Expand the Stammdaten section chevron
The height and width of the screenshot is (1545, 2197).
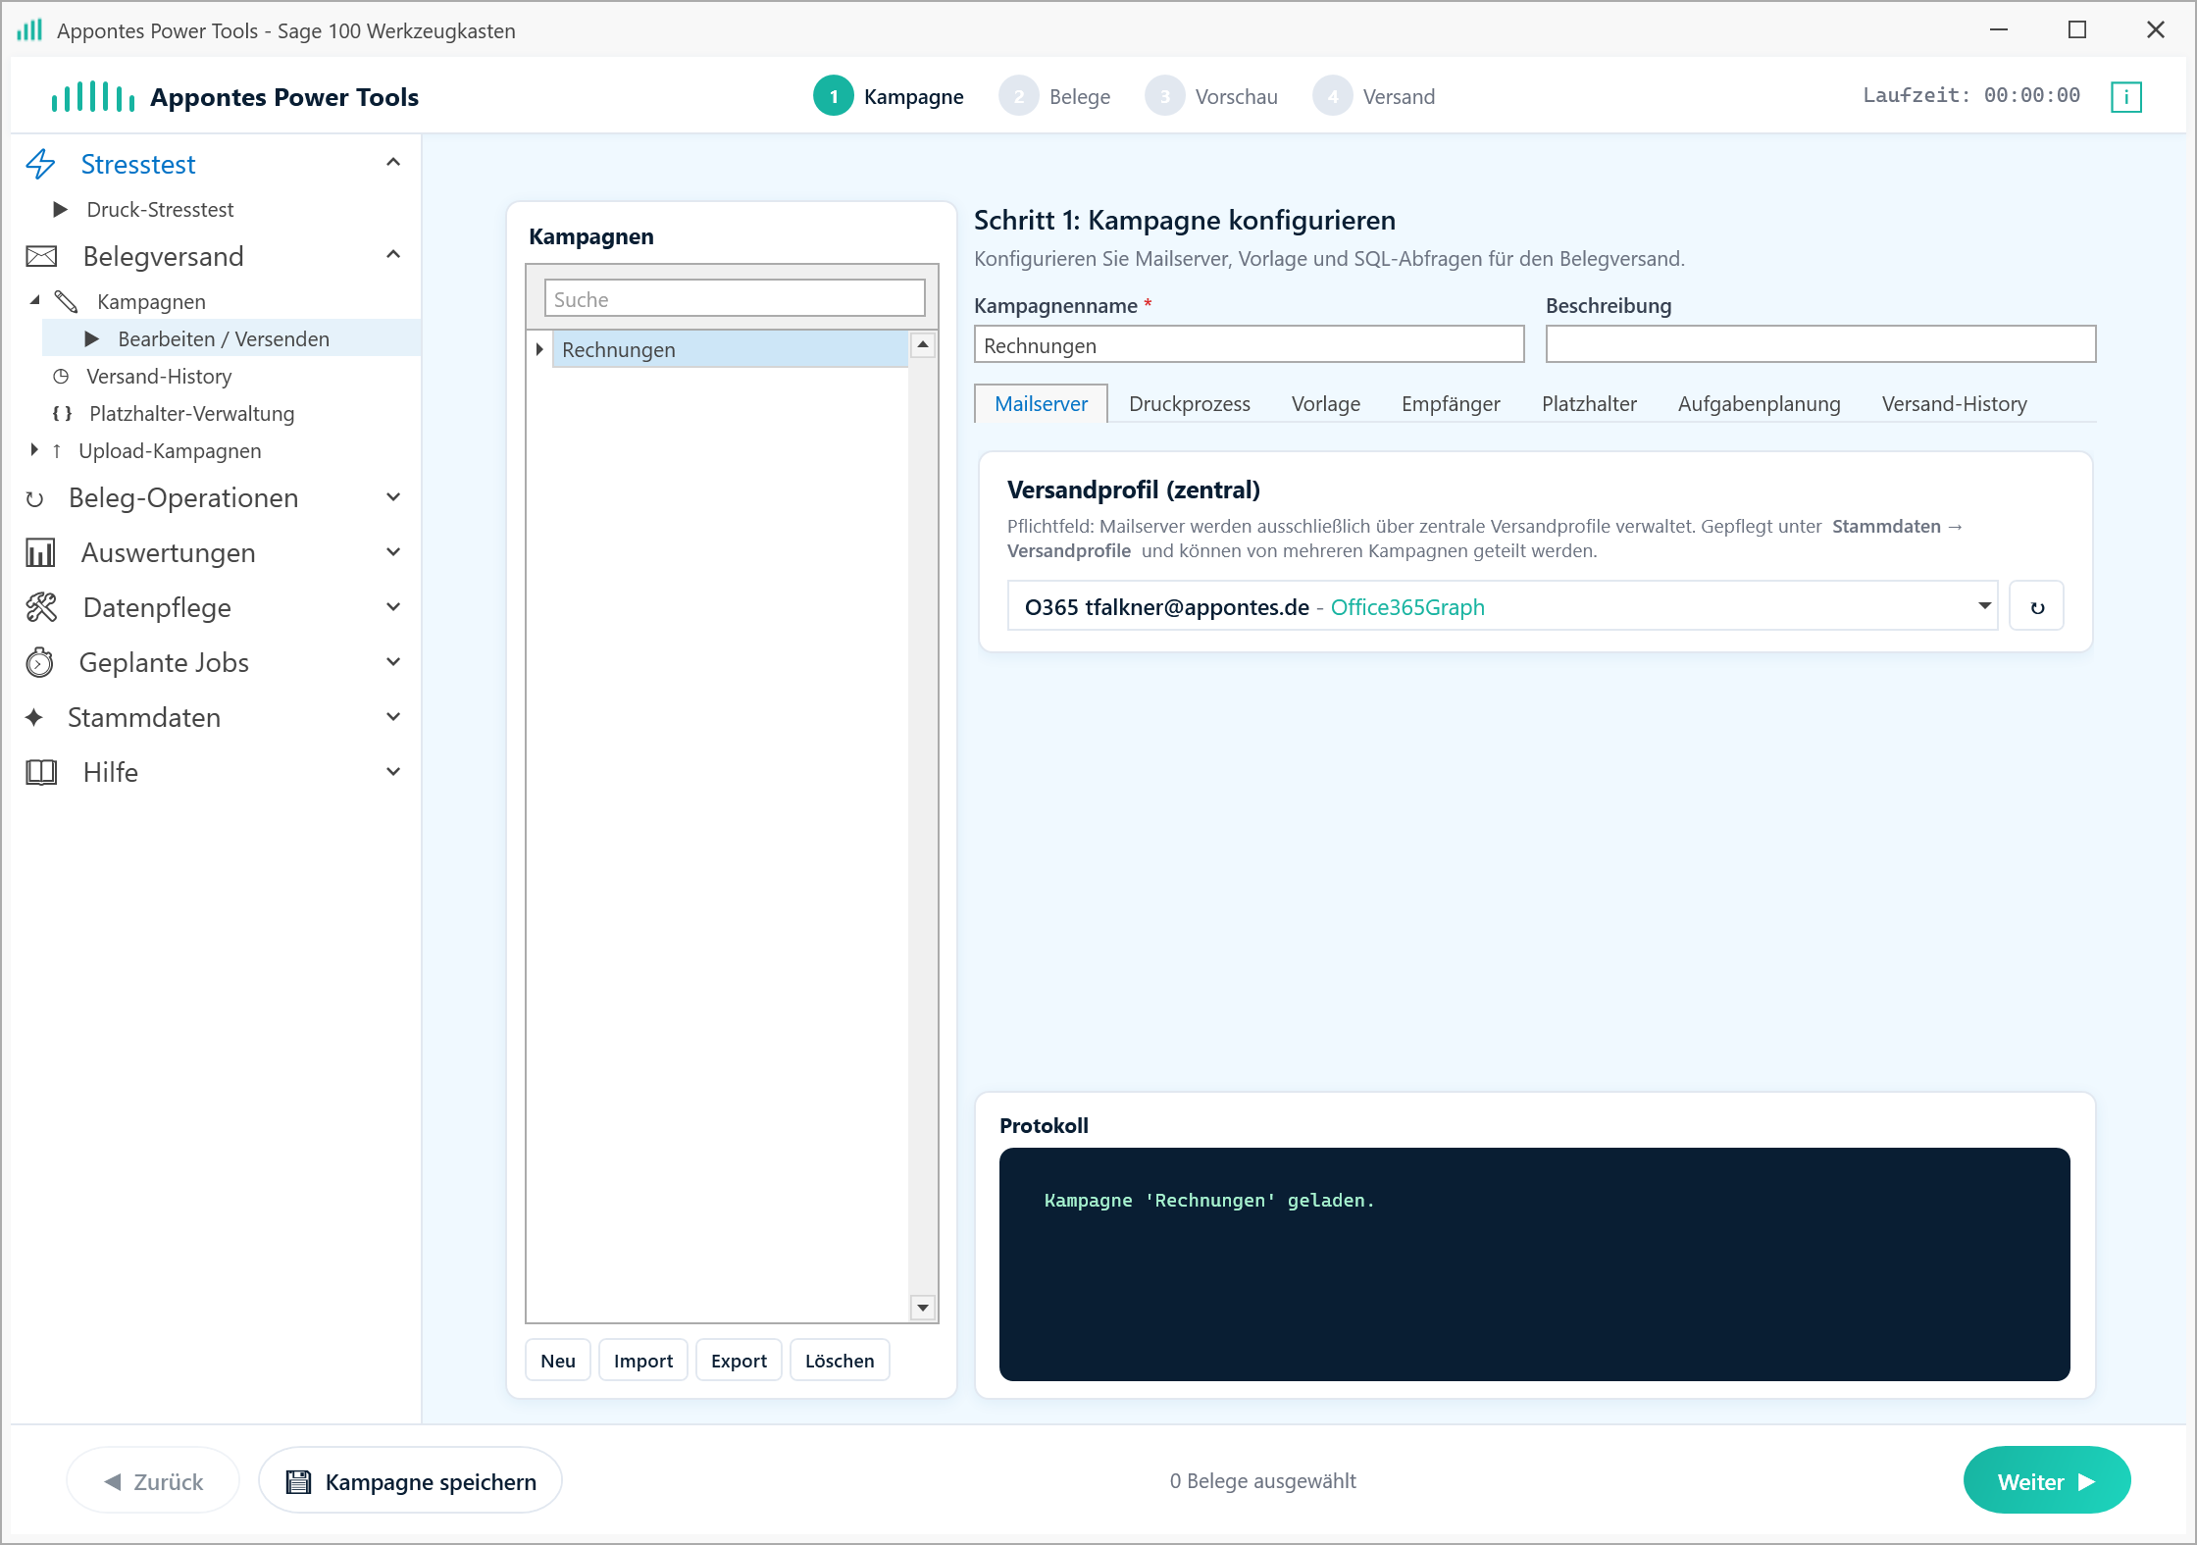coord(393,717)
